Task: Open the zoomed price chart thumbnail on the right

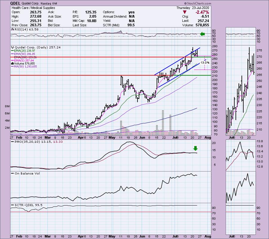Action: [x=241, y=91]
